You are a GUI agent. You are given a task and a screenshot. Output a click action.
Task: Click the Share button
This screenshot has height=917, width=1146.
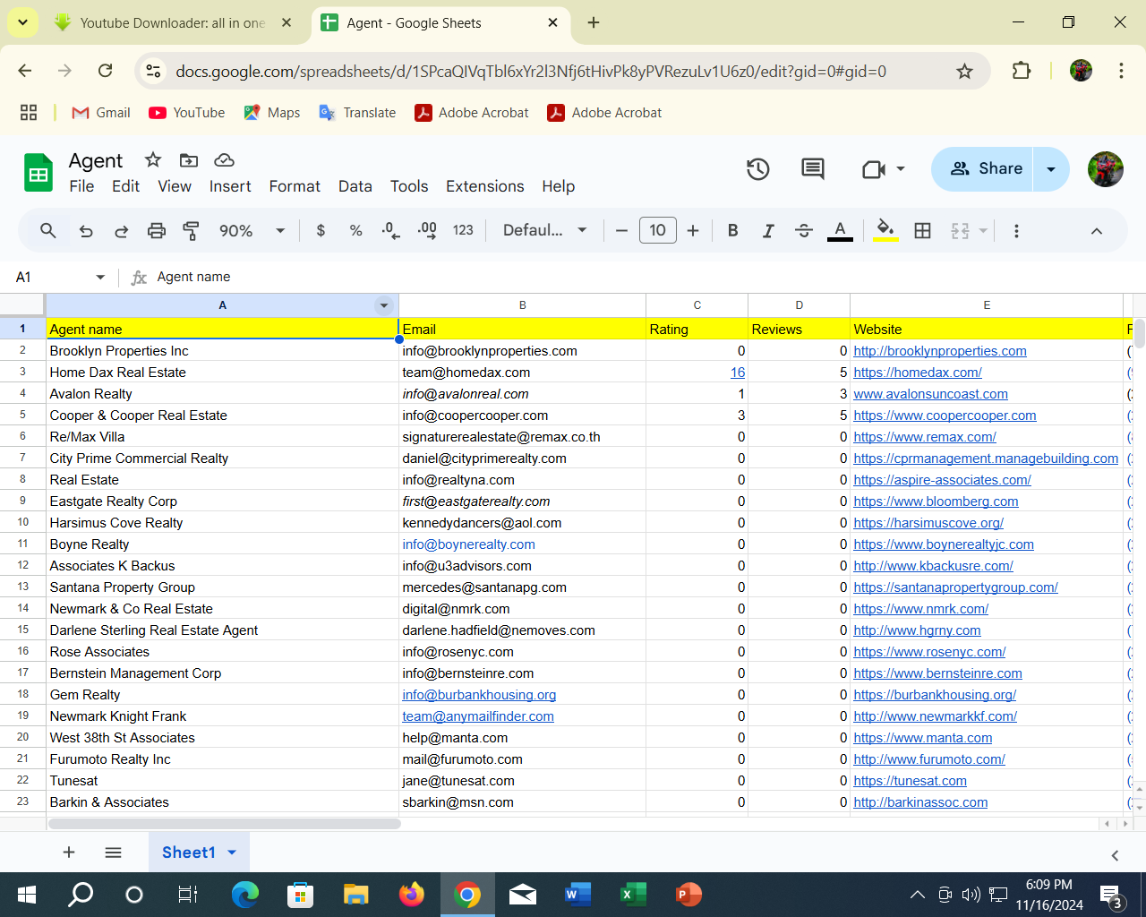985,169
